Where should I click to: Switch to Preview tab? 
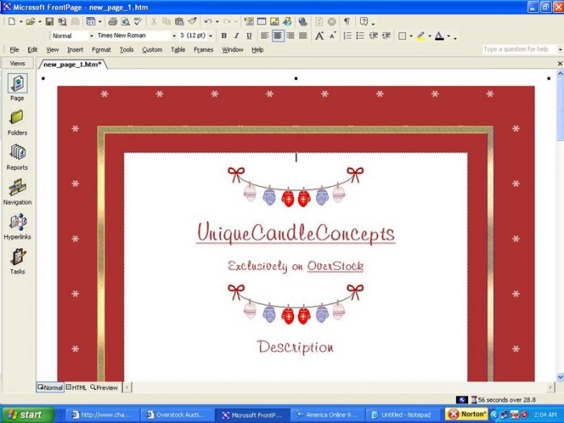104,388
